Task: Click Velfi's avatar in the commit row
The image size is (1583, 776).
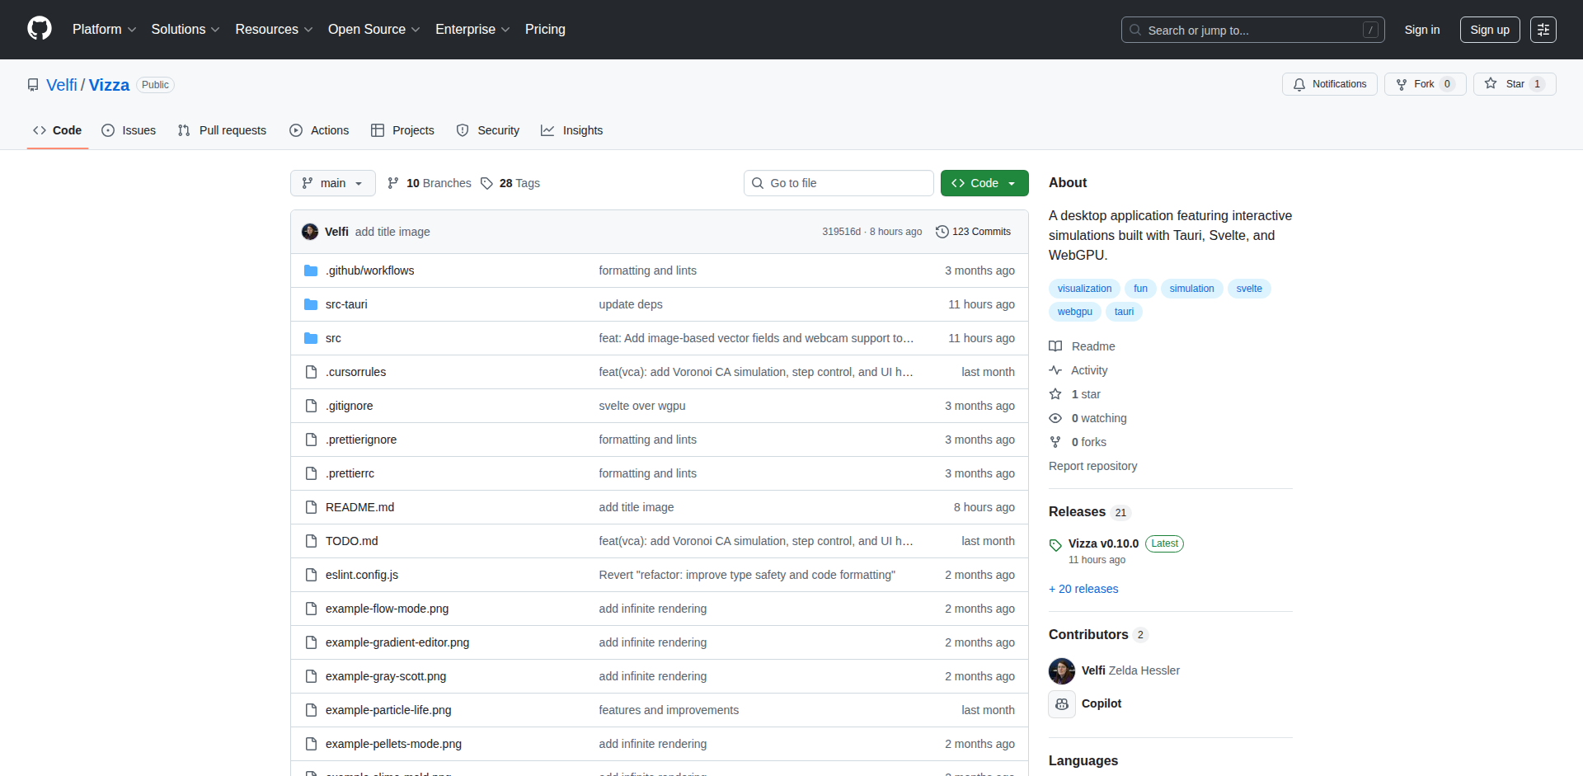Action: click(x=310, y=232)
